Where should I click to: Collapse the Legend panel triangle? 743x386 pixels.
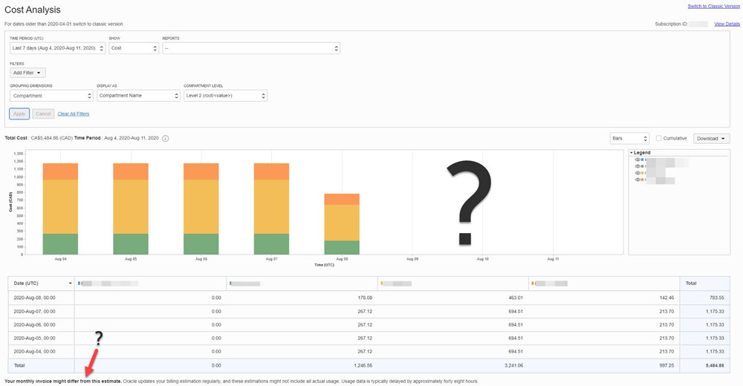pyautogui.click(x=631, y=152)
